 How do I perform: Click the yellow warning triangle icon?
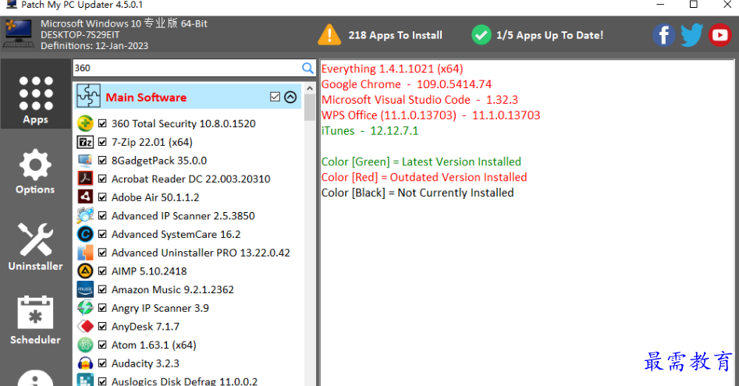tap(329, 35)
